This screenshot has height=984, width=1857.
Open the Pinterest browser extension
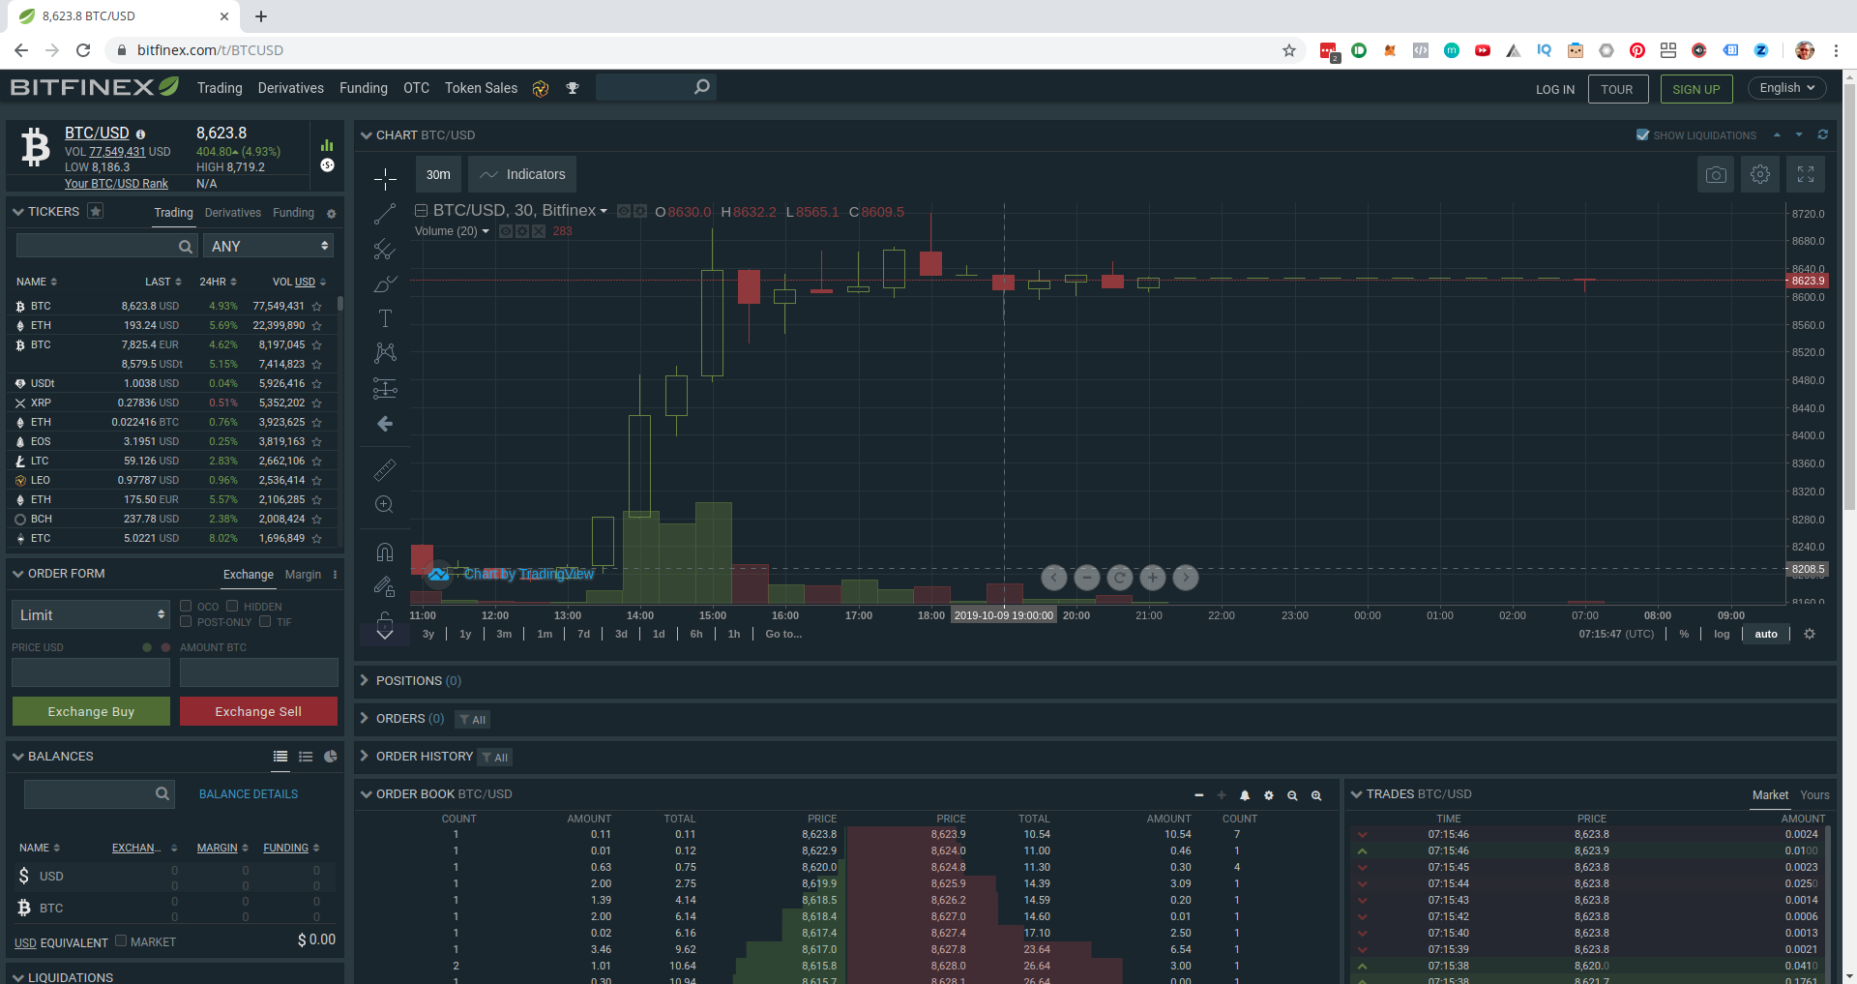[1637, 50]
